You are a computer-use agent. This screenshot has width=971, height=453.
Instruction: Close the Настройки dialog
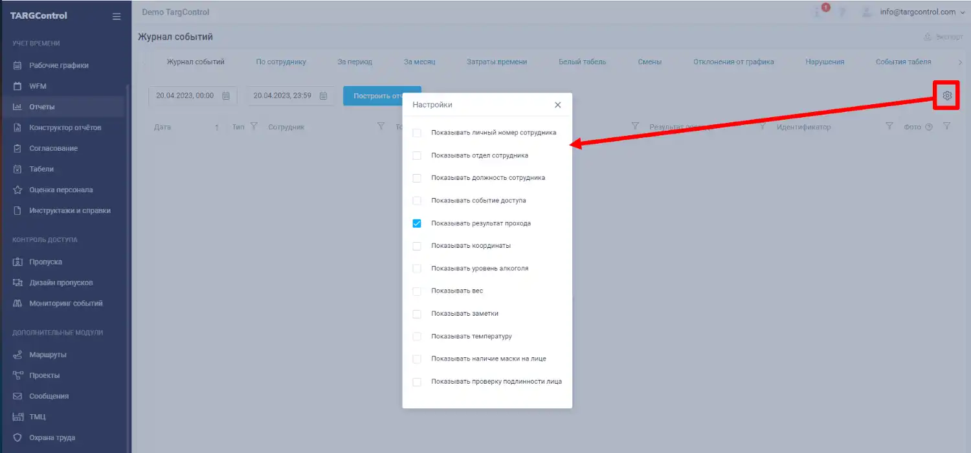pos(558,105)
